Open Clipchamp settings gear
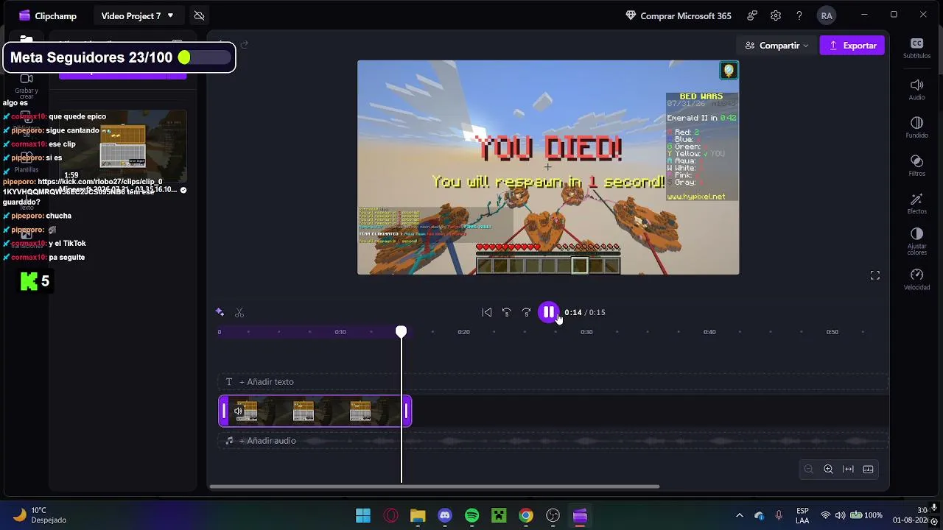This screenshot has height=530, width=943. pyautogui.click(x=776, y=15)
